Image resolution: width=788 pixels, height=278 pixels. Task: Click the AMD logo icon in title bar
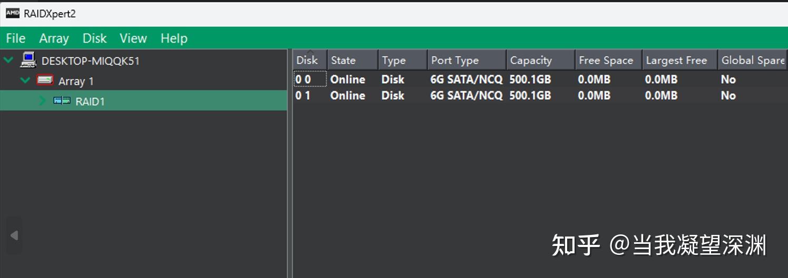coord(12,13)
